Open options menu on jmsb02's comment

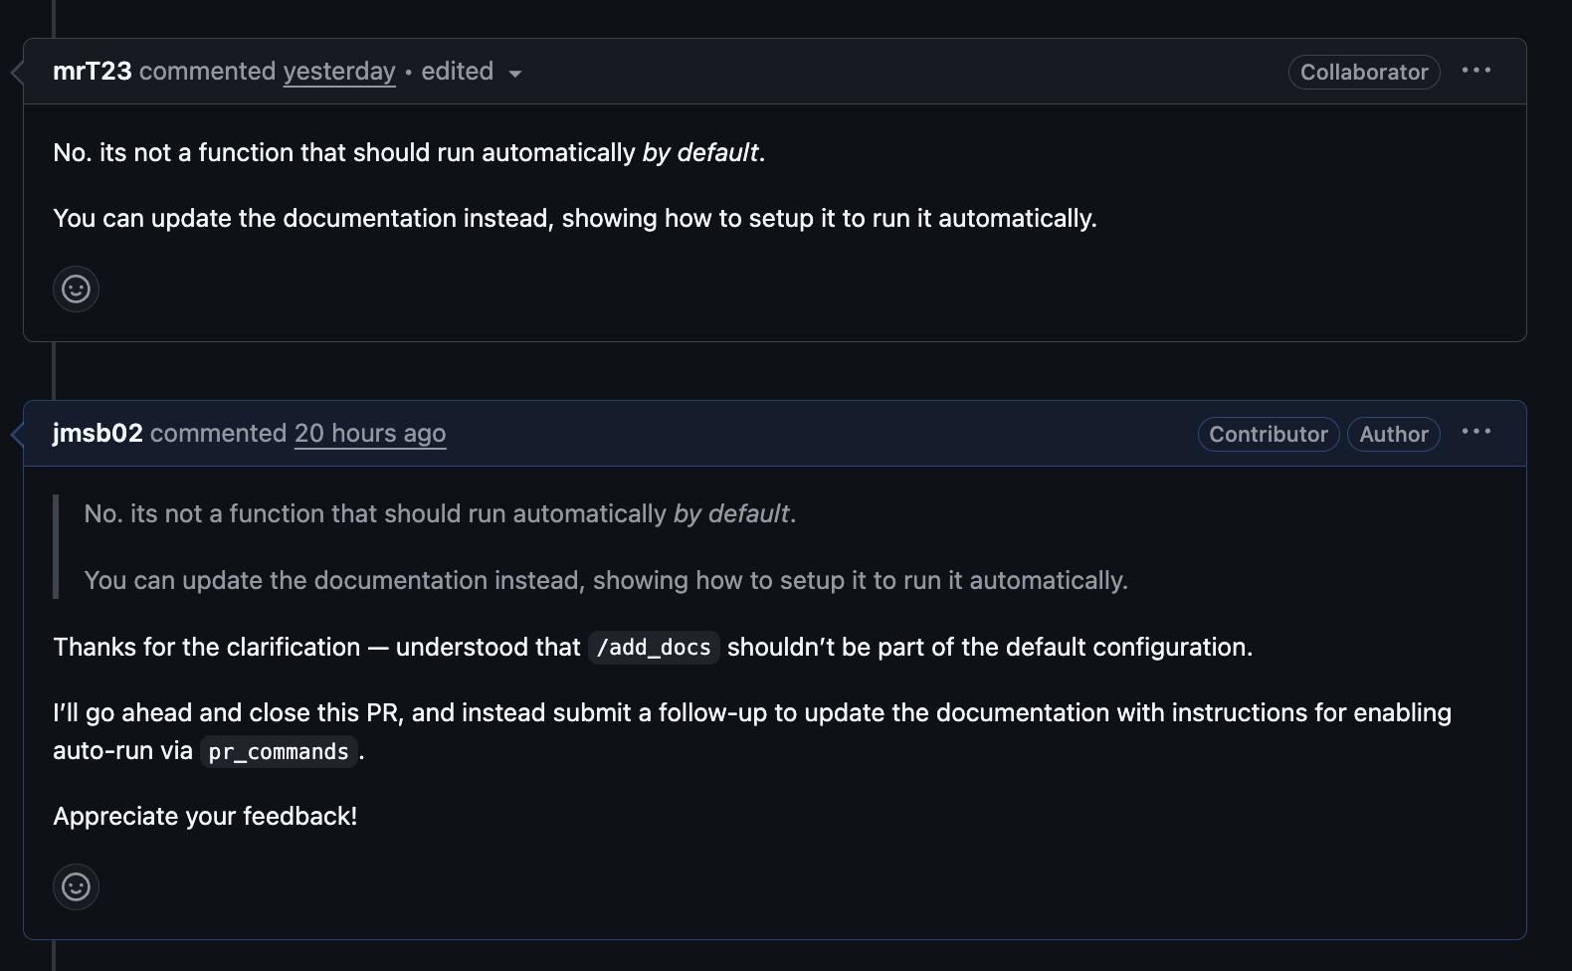coord(1476,432)
